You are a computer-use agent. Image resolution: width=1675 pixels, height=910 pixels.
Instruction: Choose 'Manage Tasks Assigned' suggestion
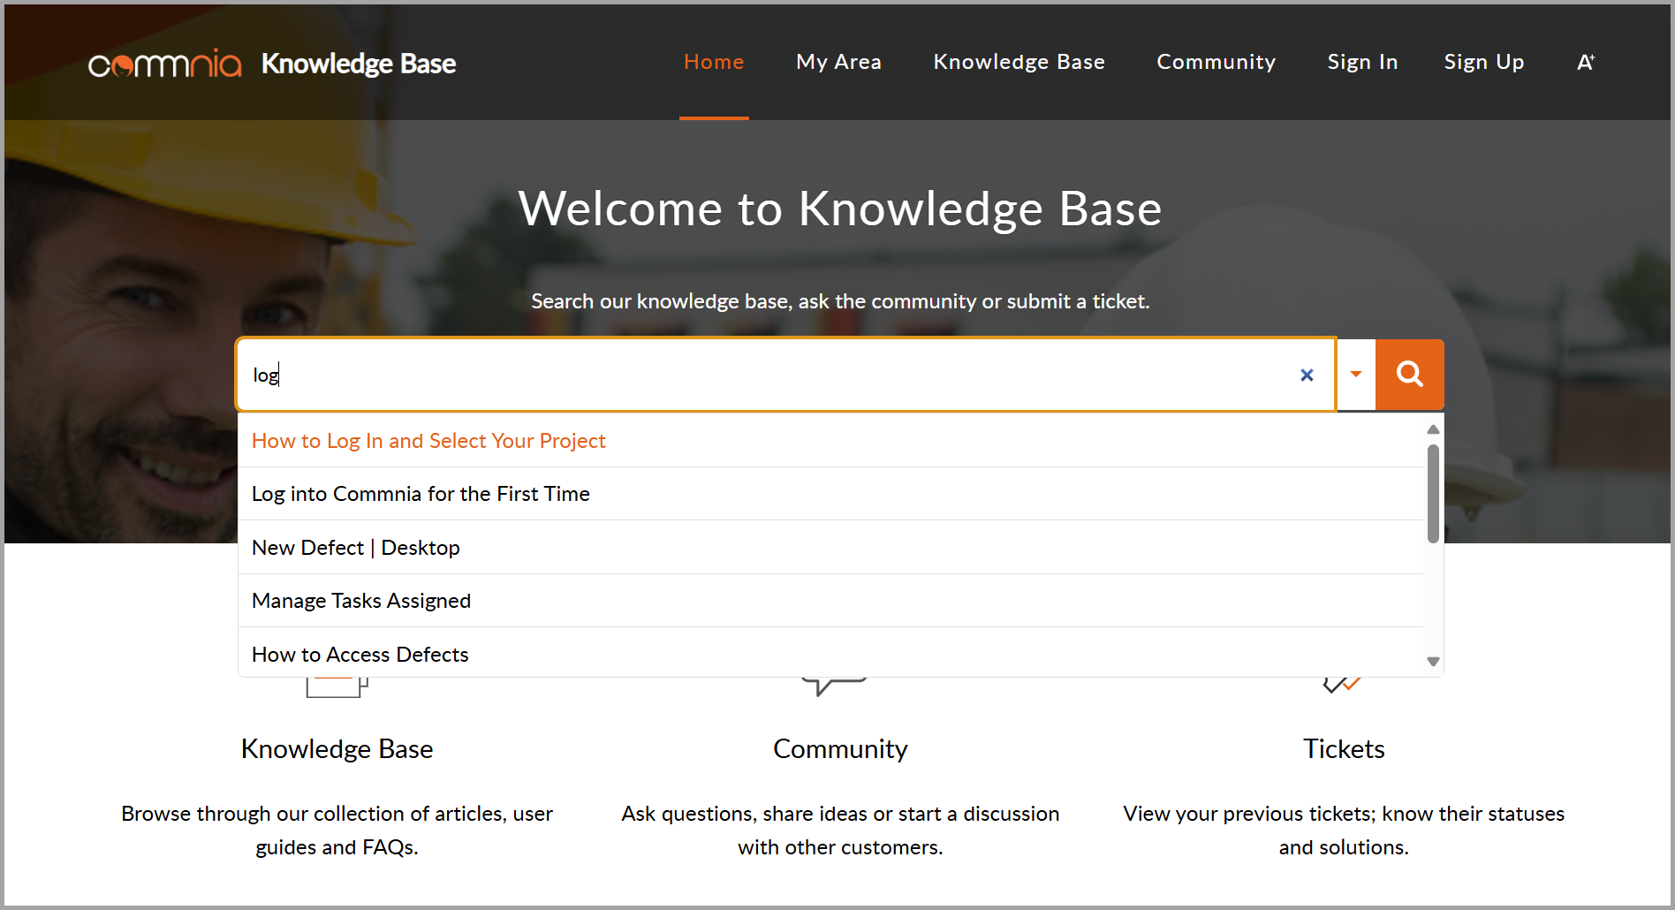tap(830, 601)
